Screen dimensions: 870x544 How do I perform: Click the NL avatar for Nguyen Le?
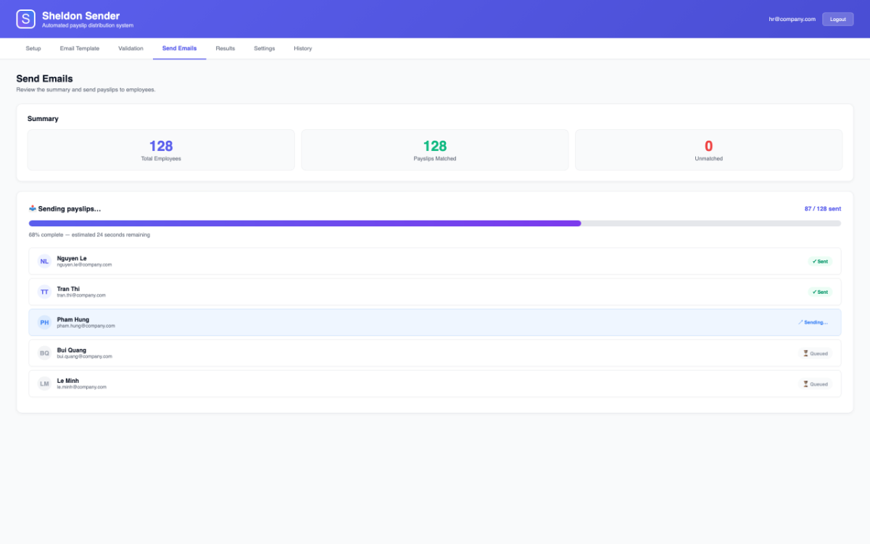click(45, 261)
